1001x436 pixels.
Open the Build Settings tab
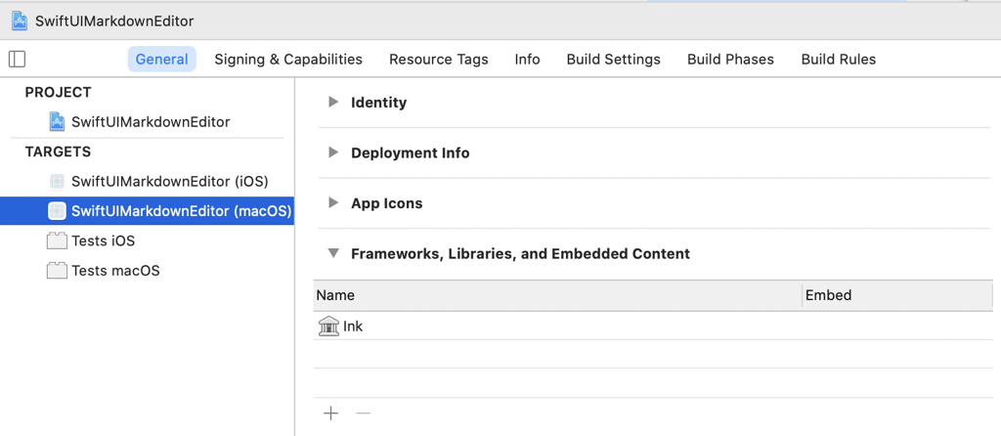tap(613, 59)
